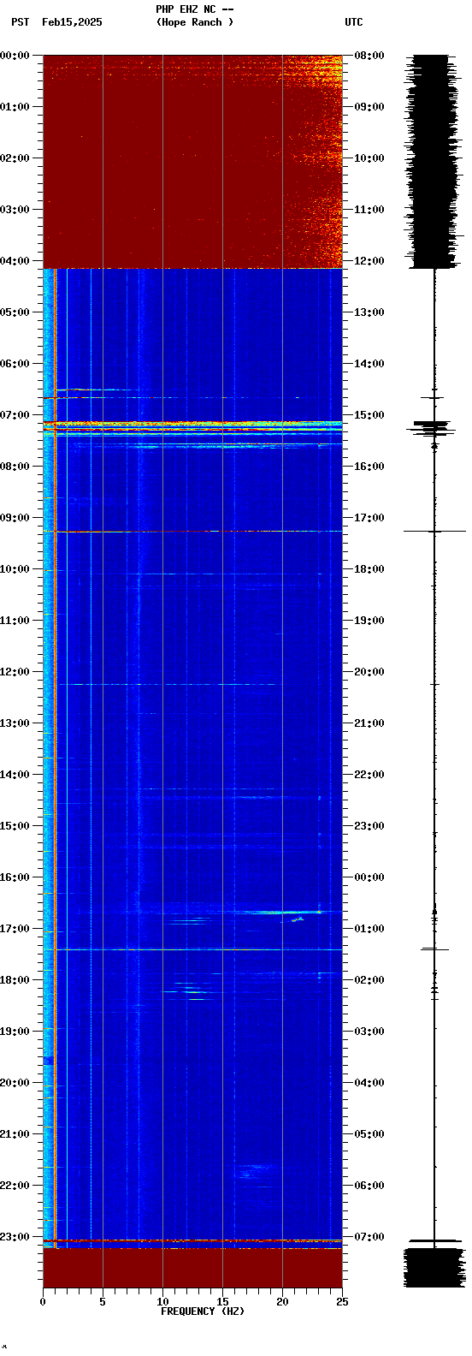The image size is (472, 1356).
Task: Click frequency axis tick label 5
Action: 103,1302
